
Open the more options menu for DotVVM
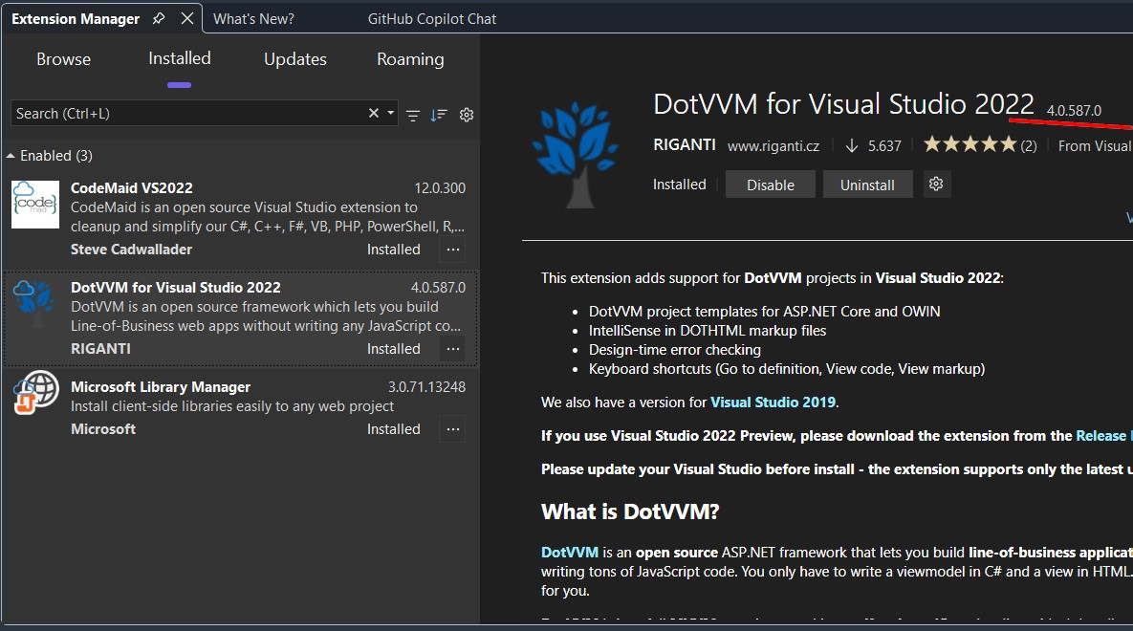click(453, 349)
